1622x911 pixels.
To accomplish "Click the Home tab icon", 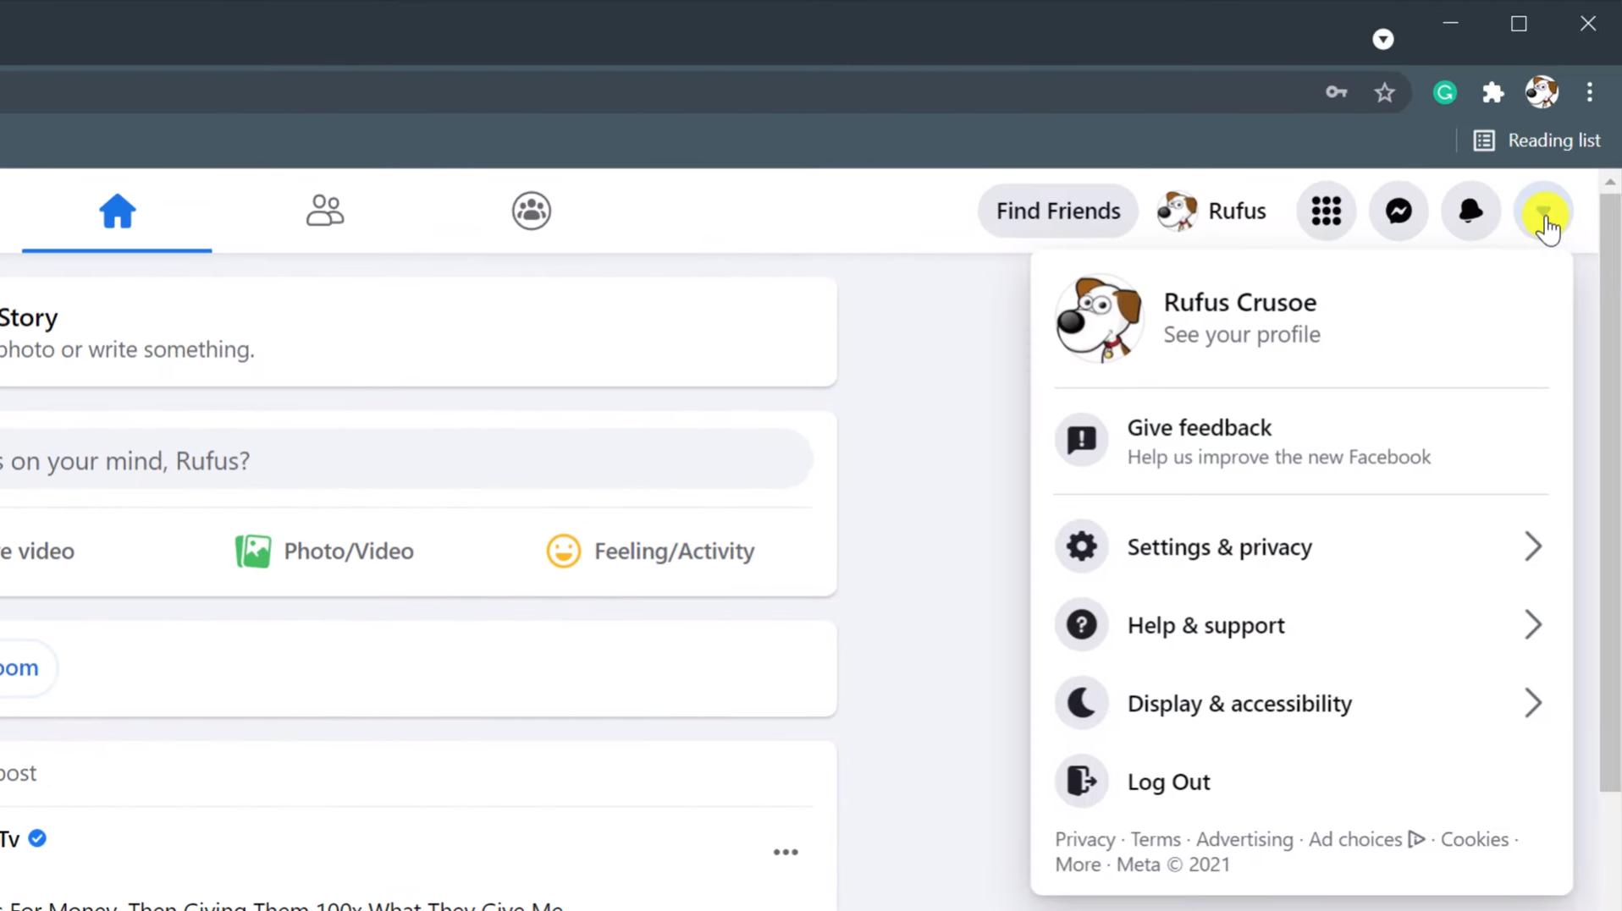I will point(117,211).
